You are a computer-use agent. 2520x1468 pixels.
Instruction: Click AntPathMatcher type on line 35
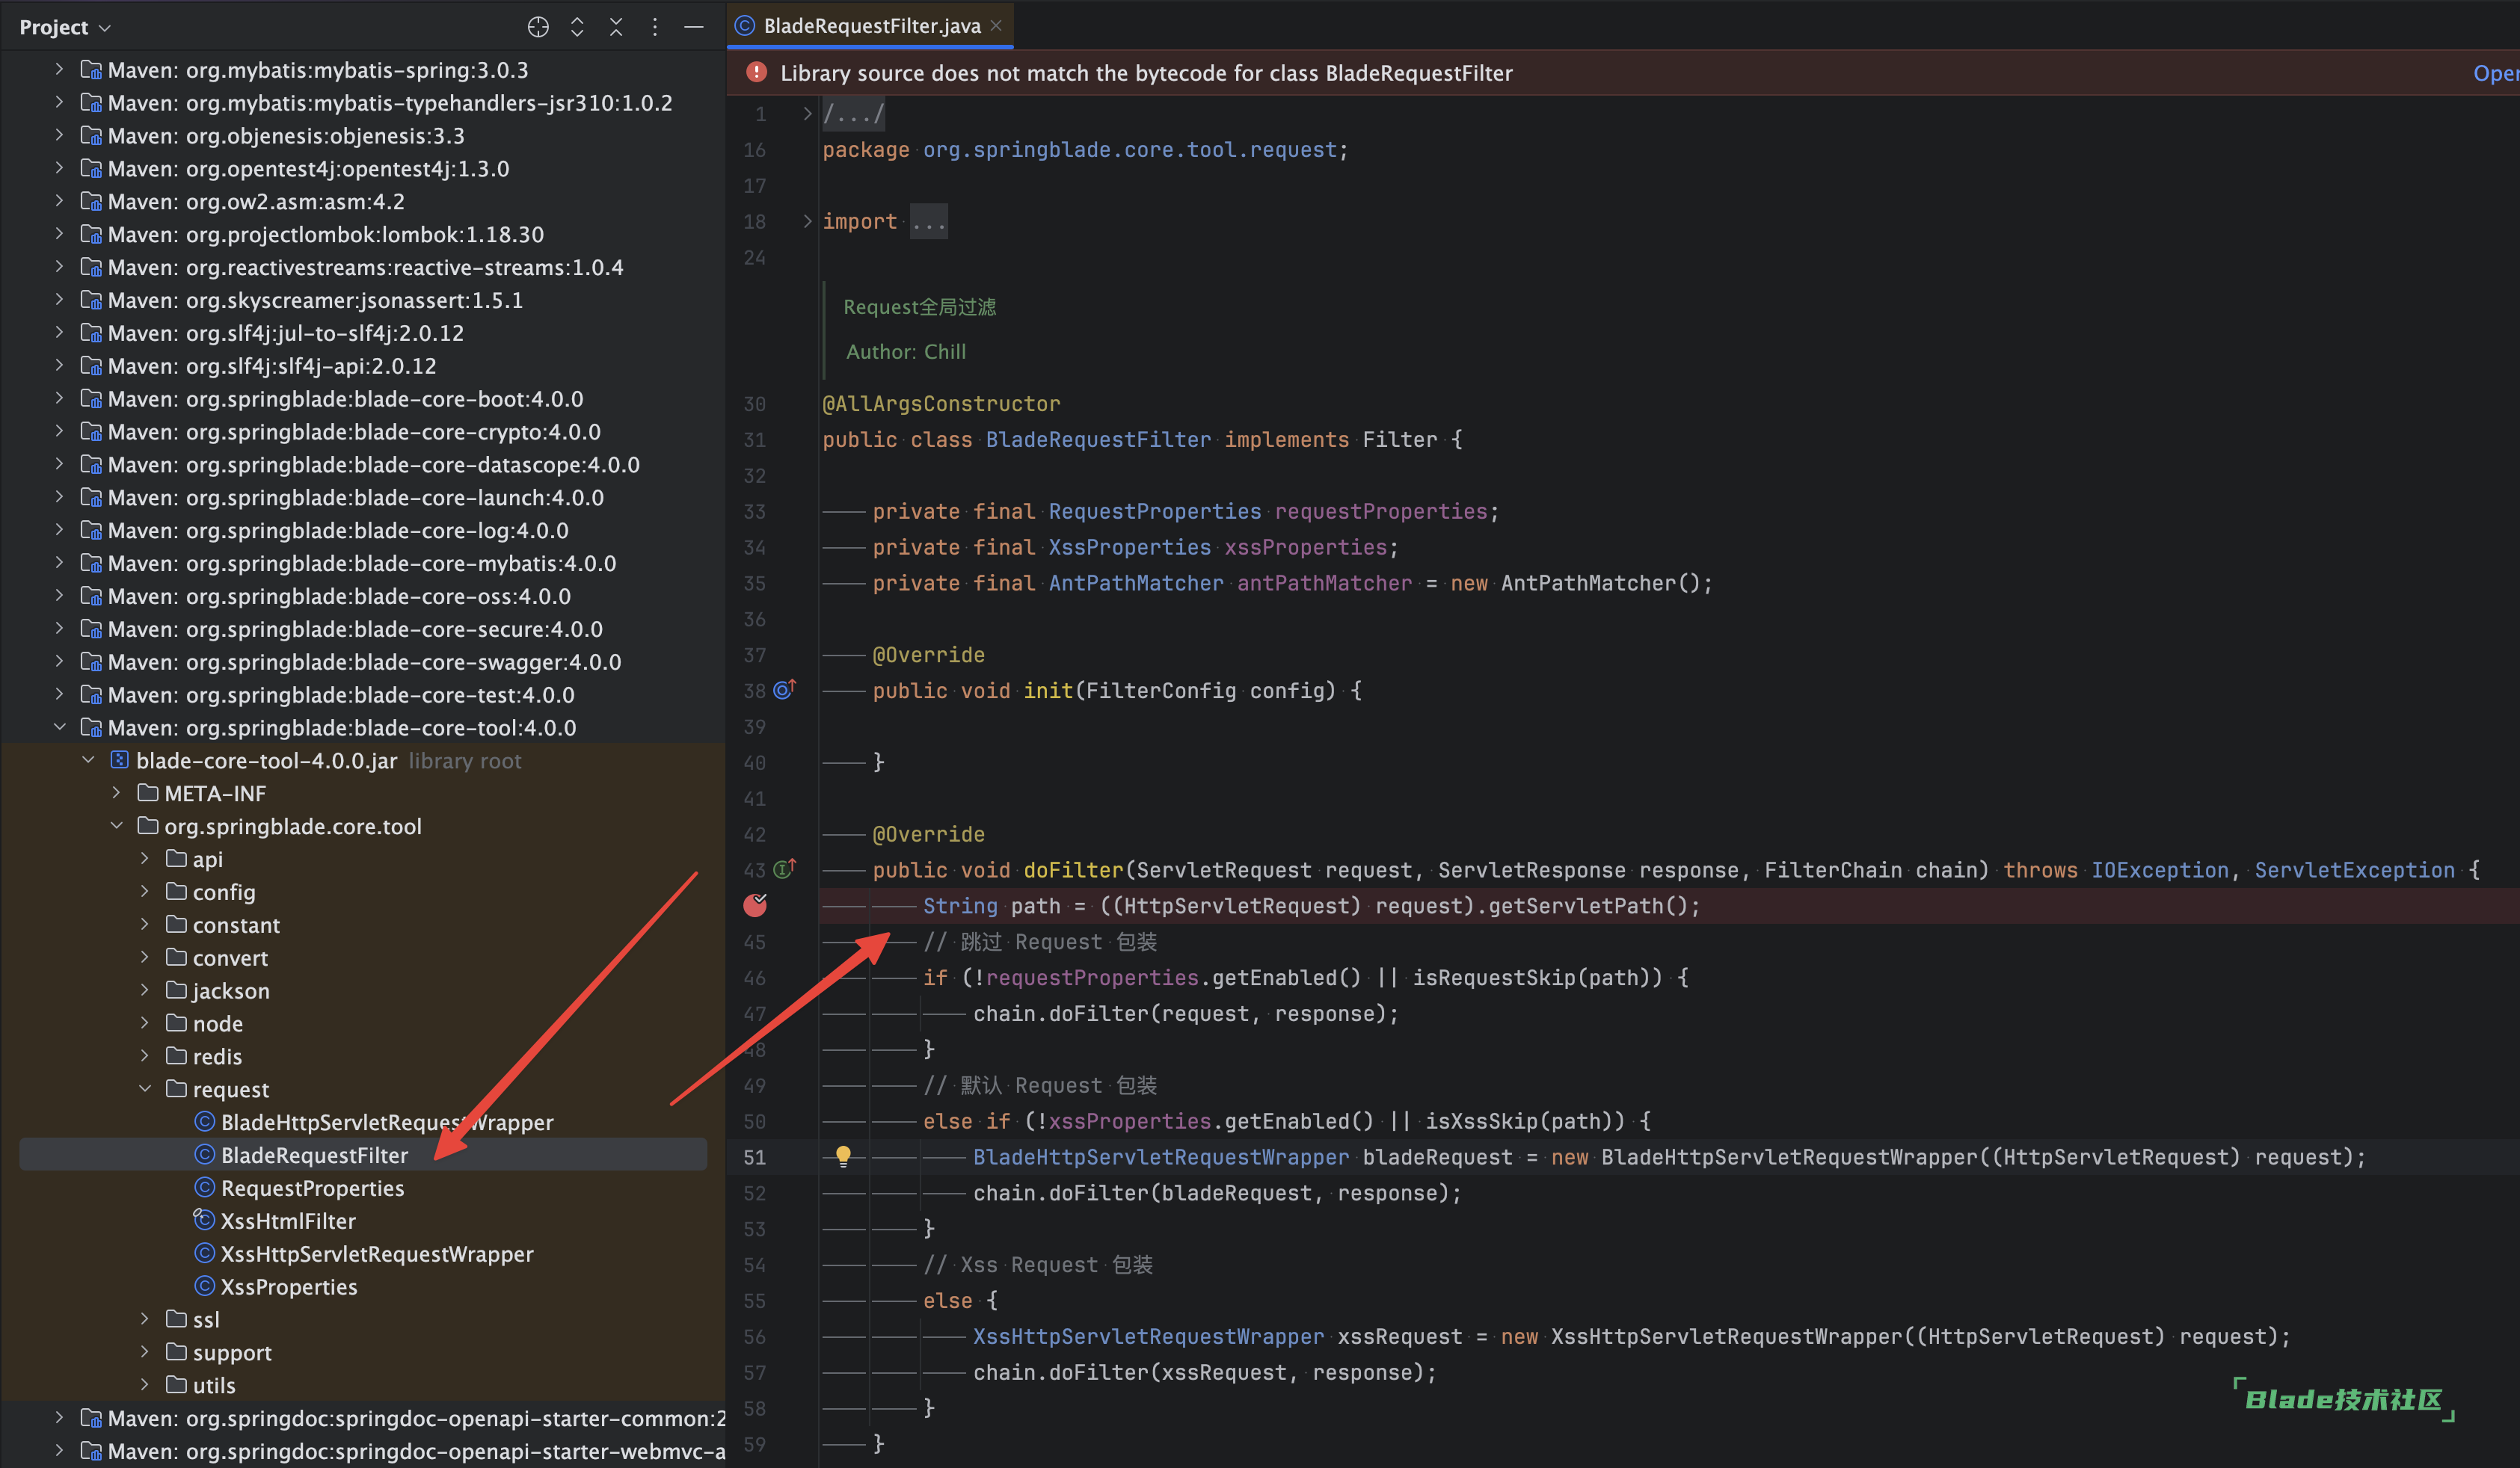[x=1135, y=584]
